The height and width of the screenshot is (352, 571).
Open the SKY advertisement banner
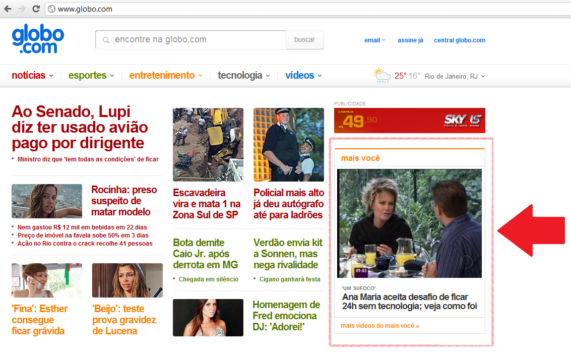point(409,121)
